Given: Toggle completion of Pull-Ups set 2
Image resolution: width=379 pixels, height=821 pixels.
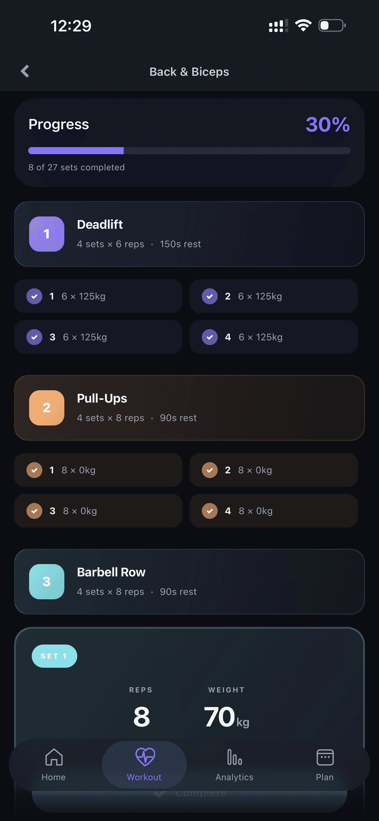Looking at the screenshot, I should coord(209,470).
